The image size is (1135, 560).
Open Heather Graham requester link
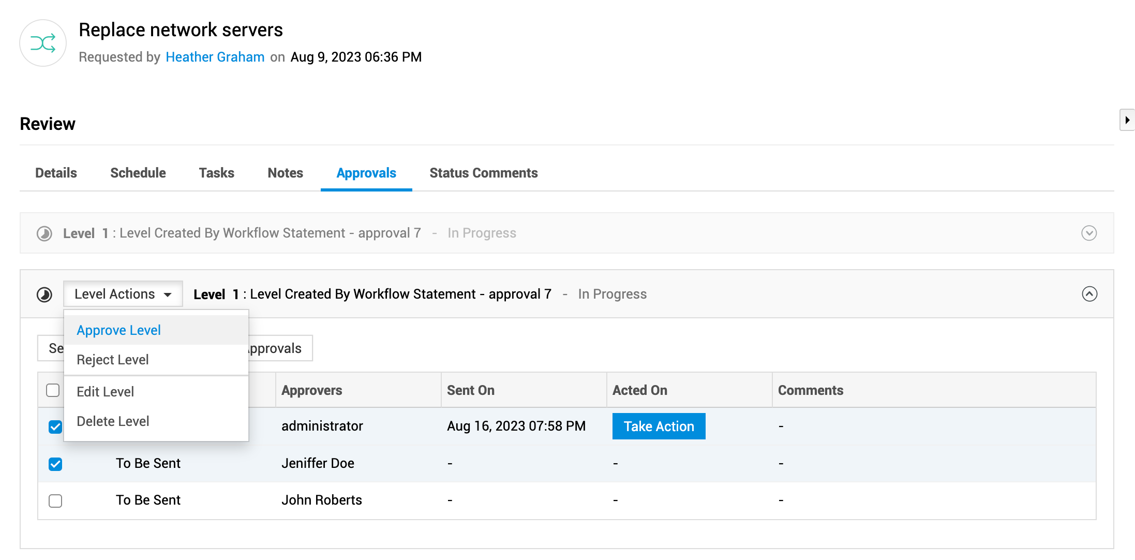215,57
